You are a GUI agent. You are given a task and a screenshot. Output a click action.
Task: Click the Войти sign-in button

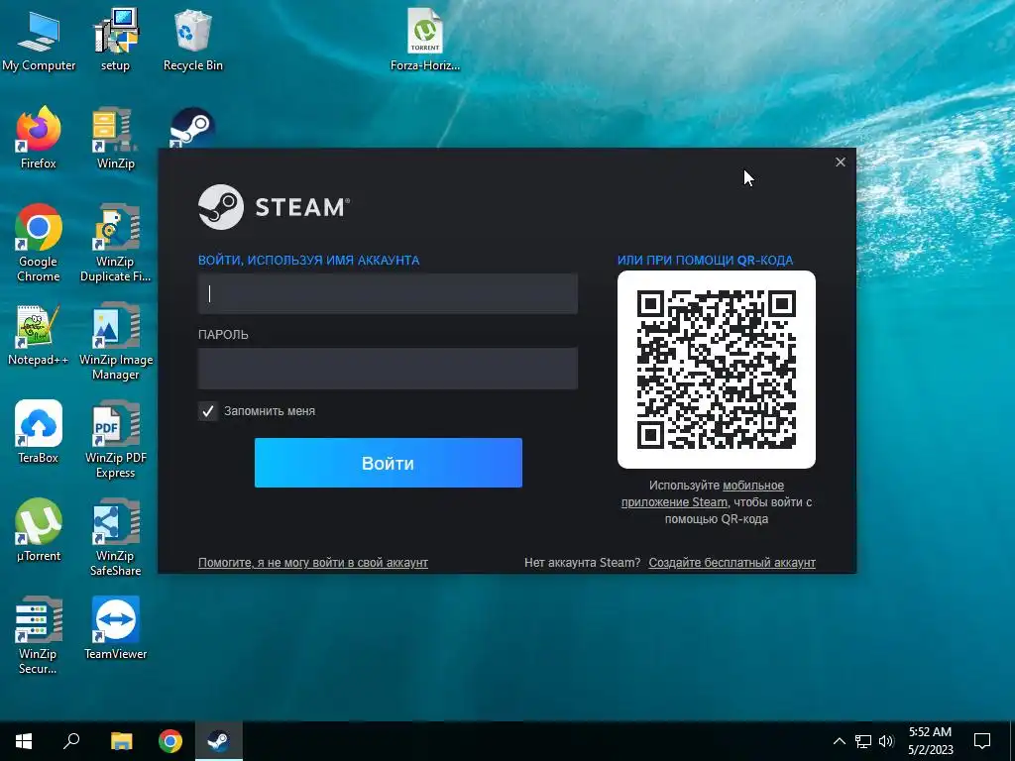tap(389, 463)
